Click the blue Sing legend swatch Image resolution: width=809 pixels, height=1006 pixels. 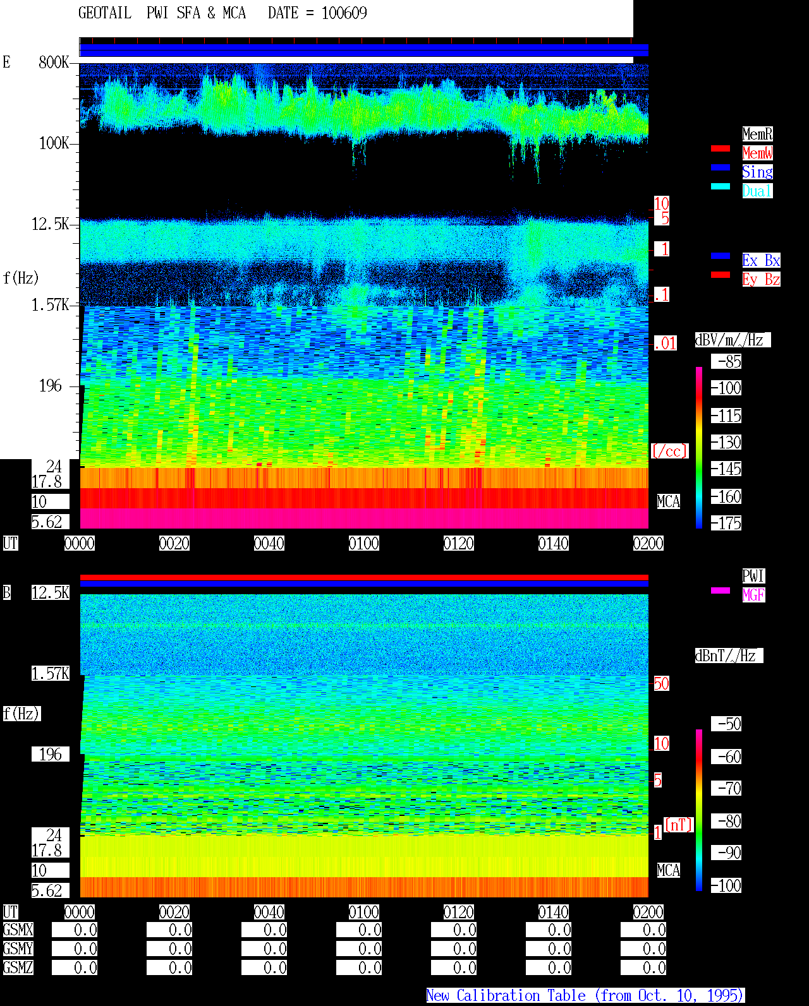pos(721,167)
